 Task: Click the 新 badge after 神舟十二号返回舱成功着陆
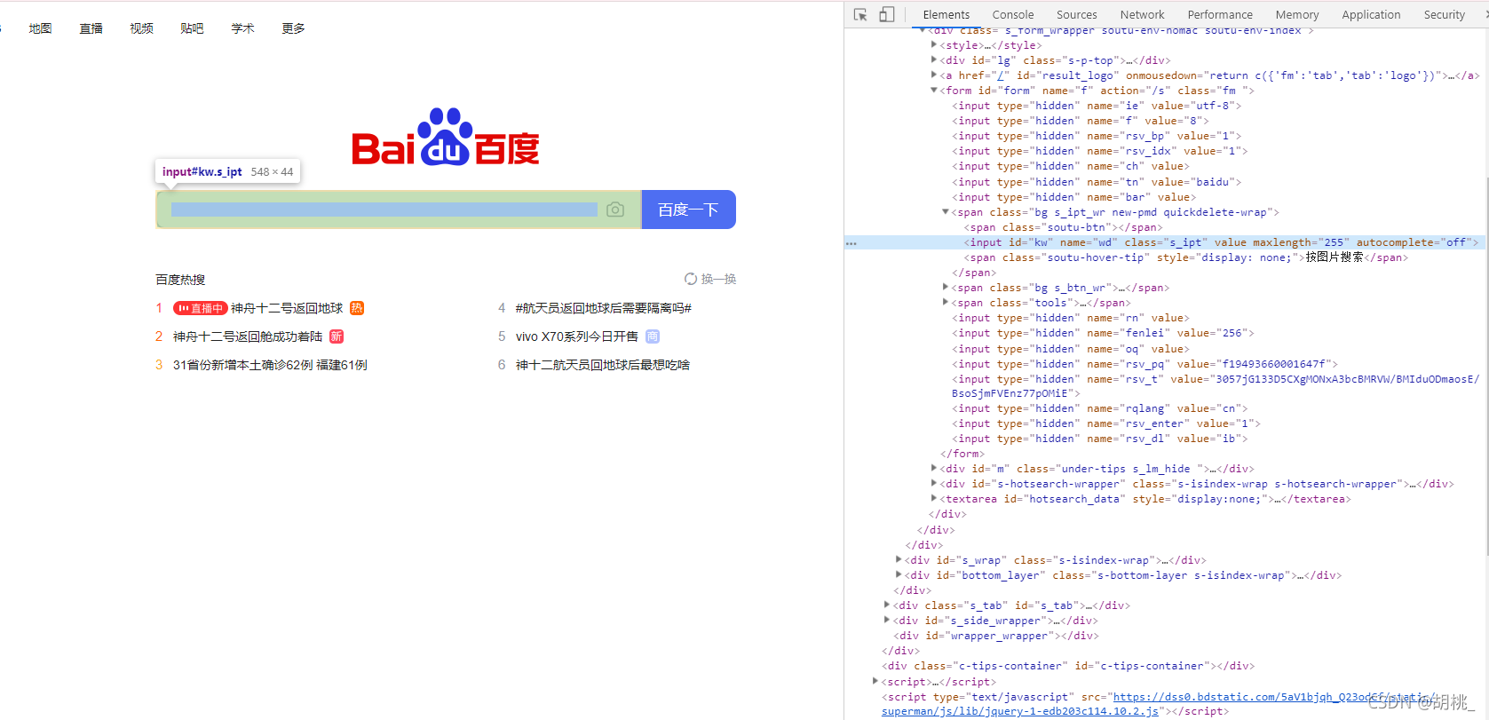(337, 336)
